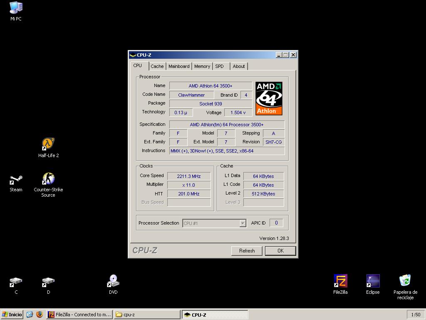426x320 pixels.
Task: Launch Counter-Strike Source shortcut
Action: coord(48,184)
